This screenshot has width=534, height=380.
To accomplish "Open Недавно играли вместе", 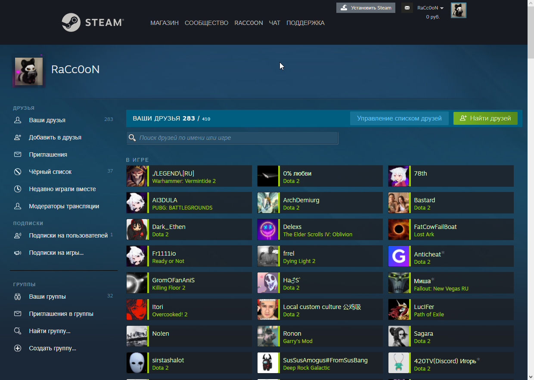I will (x=63, y=189).
